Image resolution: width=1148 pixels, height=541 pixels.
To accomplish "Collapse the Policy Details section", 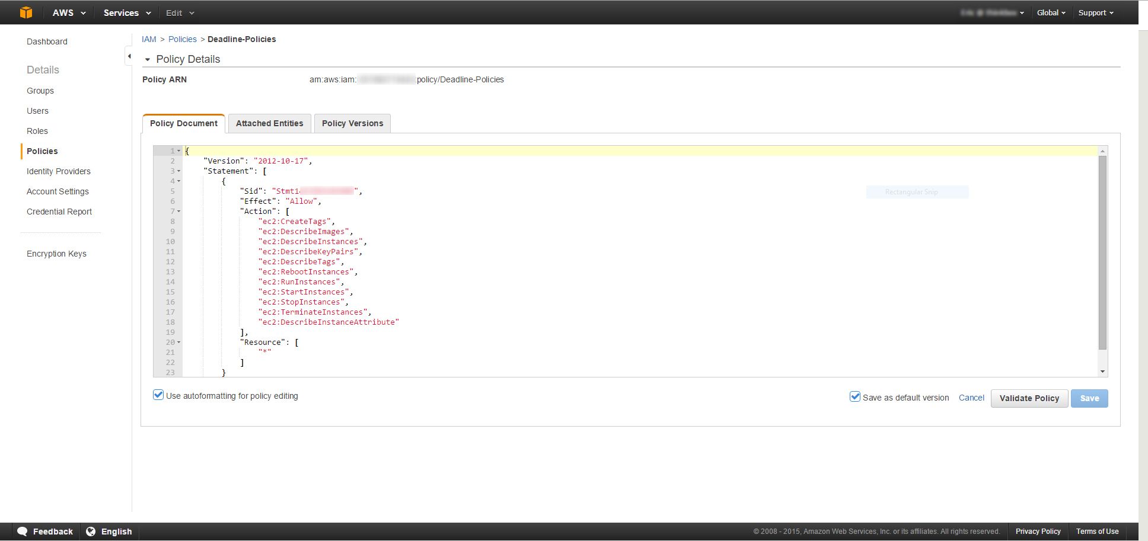I will coord(148,60).
